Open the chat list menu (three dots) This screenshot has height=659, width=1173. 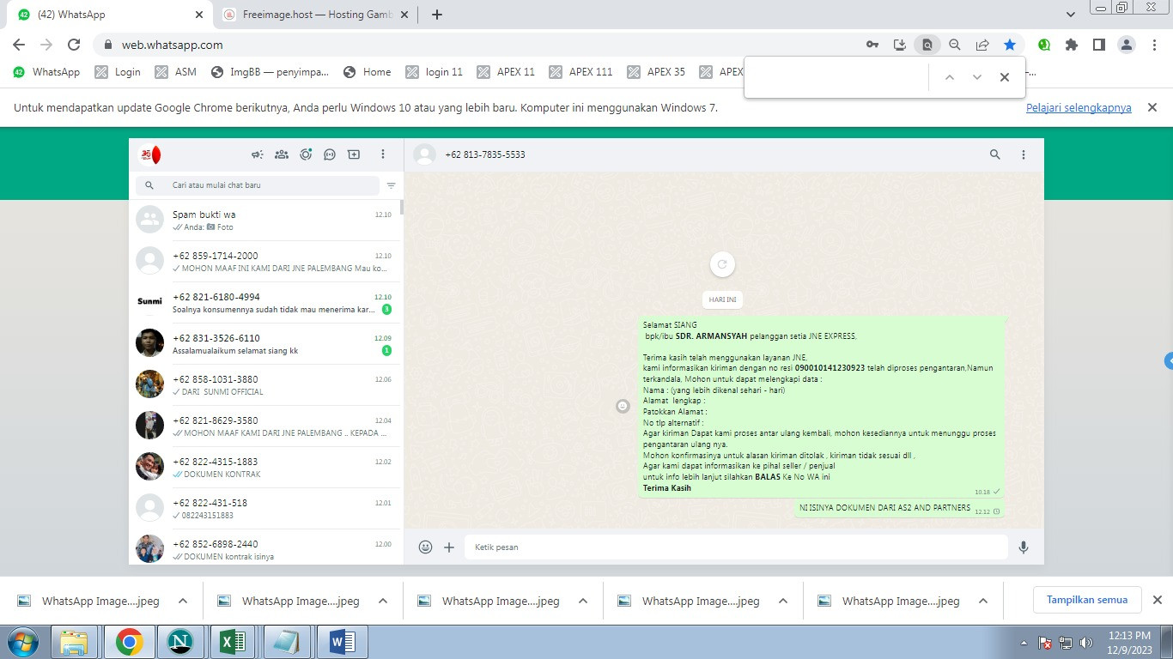point(383,154)
